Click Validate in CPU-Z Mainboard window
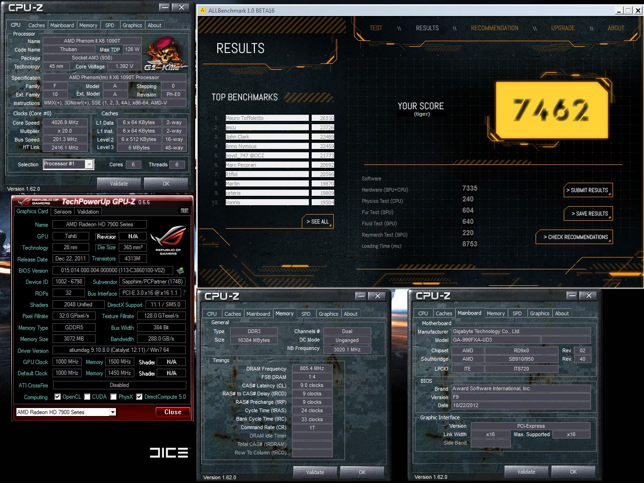 pyautogui.click(x=526, y=472)
